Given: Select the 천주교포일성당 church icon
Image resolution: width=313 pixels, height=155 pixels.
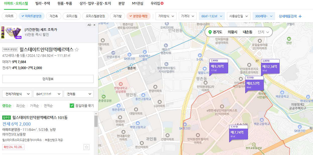Looking at the screenshot, I should pos(254,144).
